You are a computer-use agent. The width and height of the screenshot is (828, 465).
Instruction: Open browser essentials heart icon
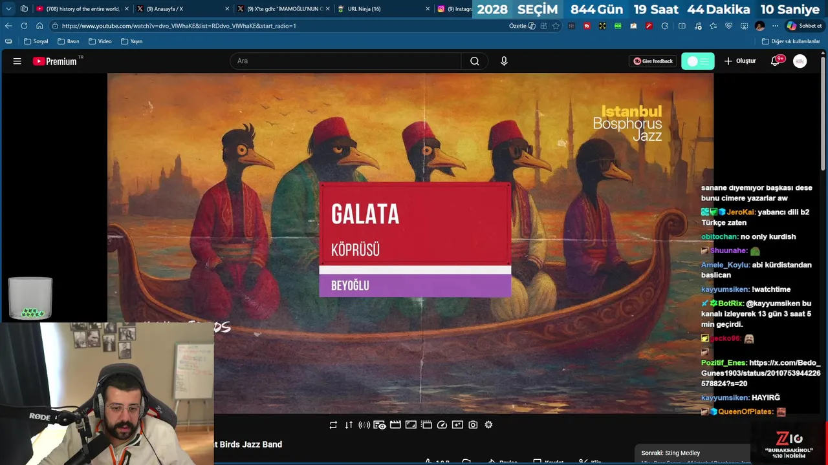click(x=728, y=26)
